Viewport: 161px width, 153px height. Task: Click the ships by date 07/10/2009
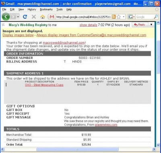pyautogui.click(x=113, y=85)
